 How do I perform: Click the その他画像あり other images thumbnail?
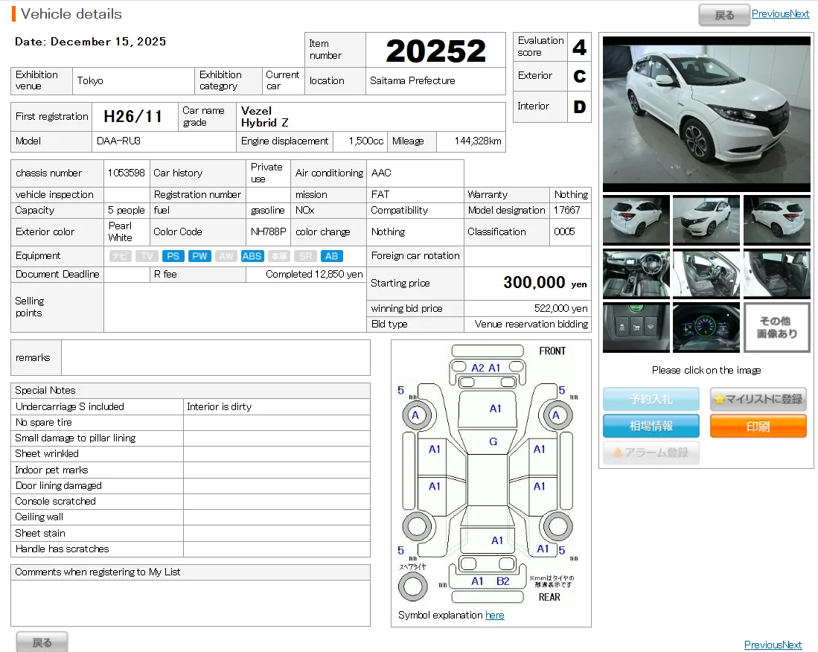click(x=776, y=327)
